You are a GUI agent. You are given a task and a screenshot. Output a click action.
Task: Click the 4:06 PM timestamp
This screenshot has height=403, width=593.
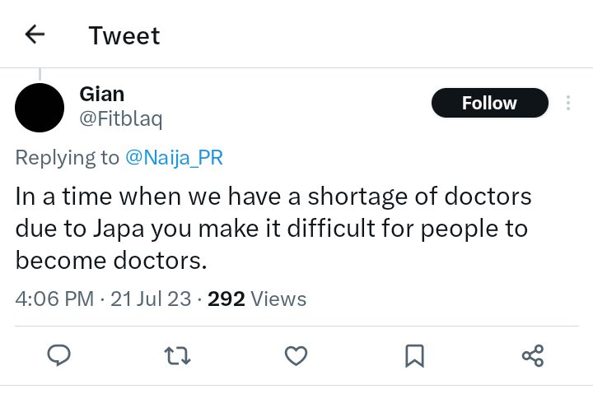[54, 299]
